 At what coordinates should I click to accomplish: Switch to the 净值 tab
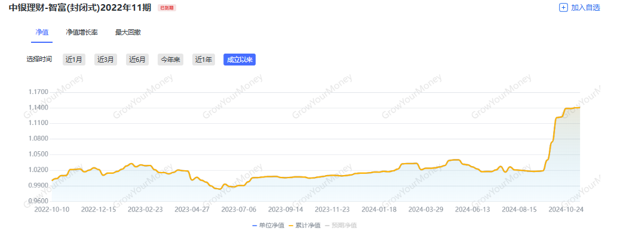42,32
